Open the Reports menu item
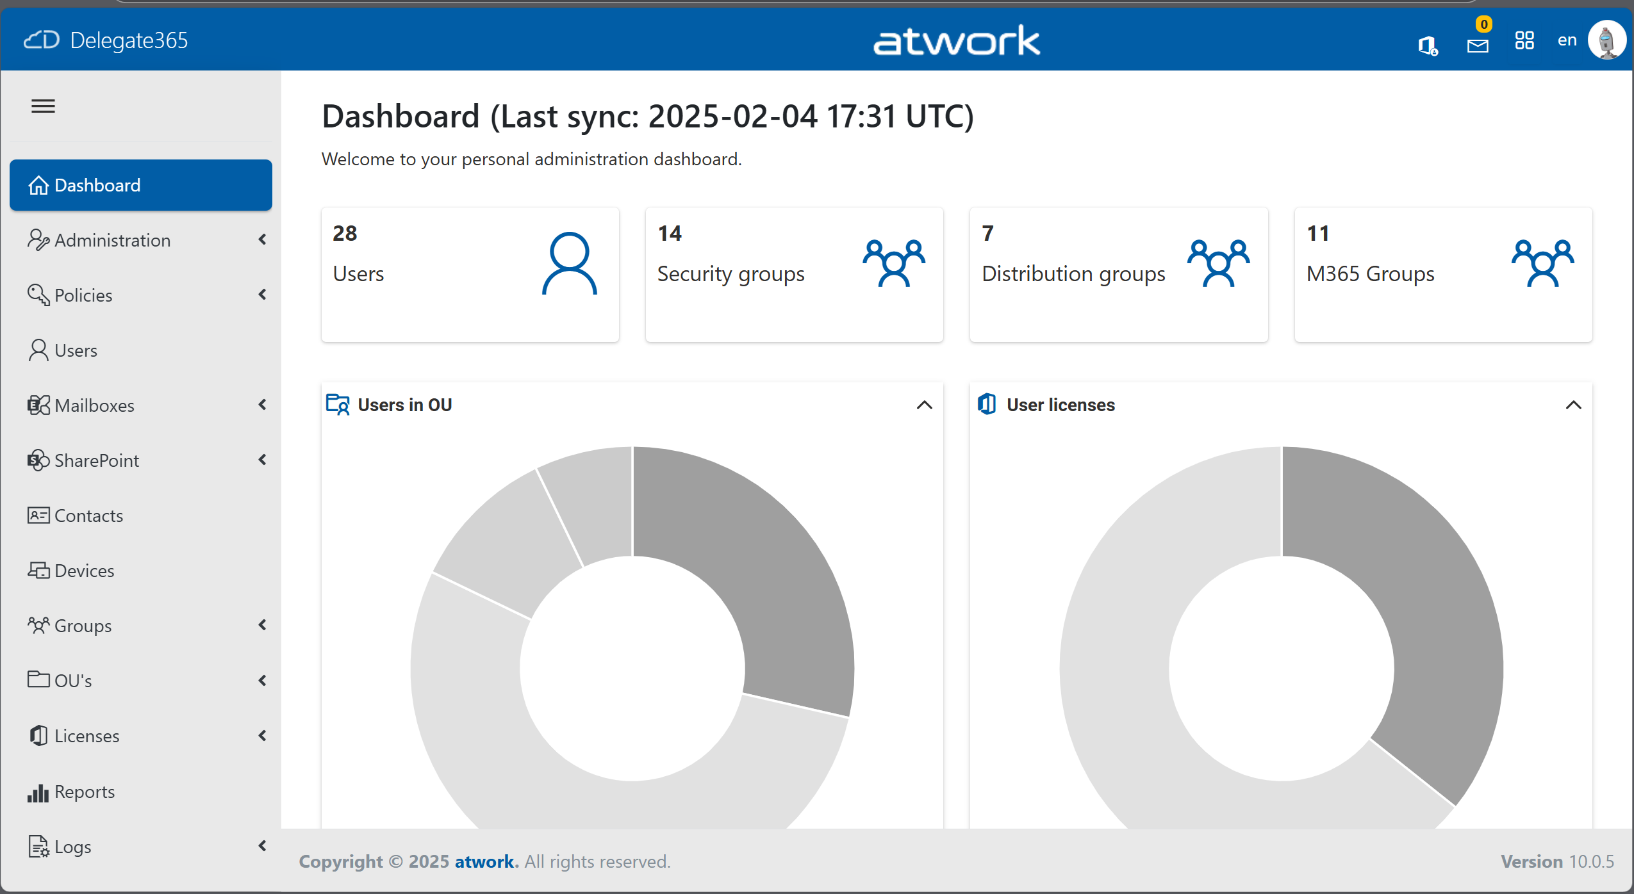 [141, 792]
